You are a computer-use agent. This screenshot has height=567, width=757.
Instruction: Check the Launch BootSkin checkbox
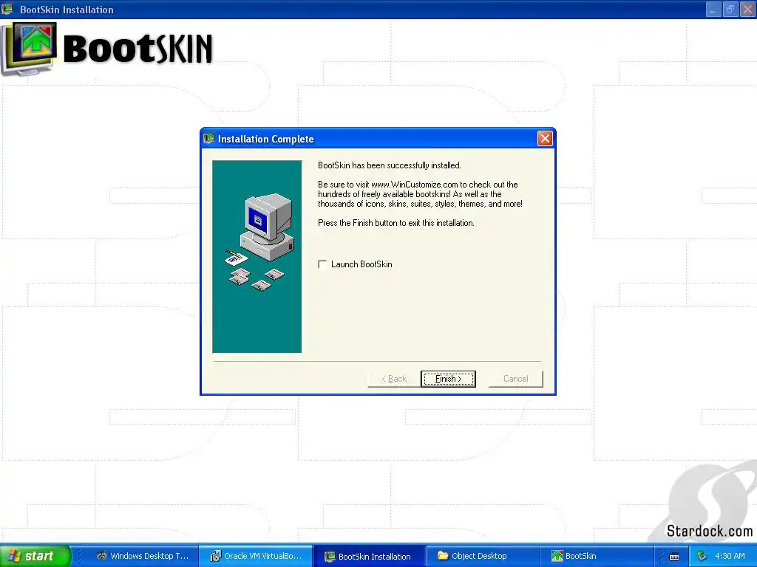pyautogui.click(x=322, y=264)
